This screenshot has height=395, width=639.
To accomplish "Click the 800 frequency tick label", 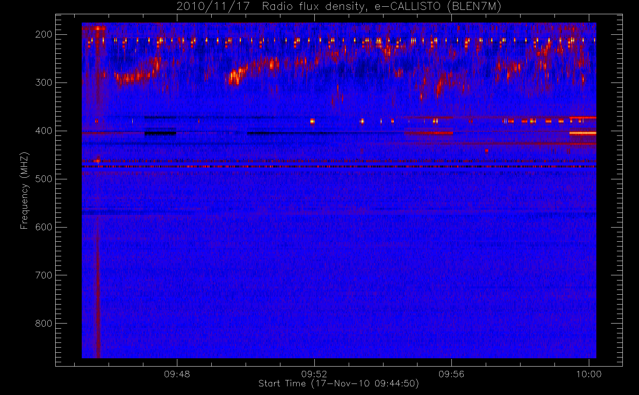I will click(x=44, y=324).
